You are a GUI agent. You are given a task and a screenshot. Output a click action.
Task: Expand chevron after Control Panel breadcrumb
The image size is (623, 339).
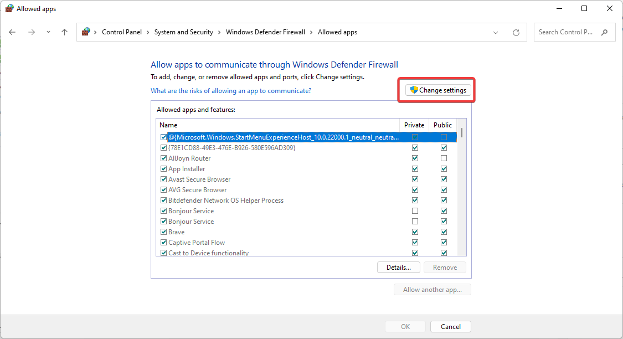pos(148,32)
